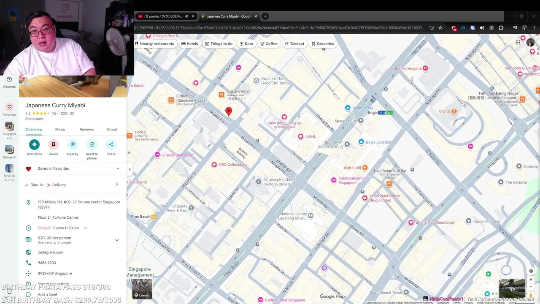Click the restaurant photo header image
The height and width of the screenshot is (304, 540).
coord(73,86)
